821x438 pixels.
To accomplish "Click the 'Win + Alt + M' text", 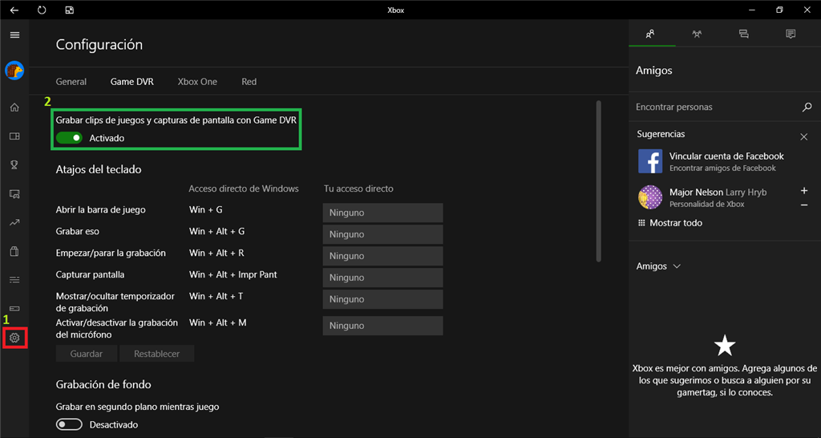I will [218, 322].
